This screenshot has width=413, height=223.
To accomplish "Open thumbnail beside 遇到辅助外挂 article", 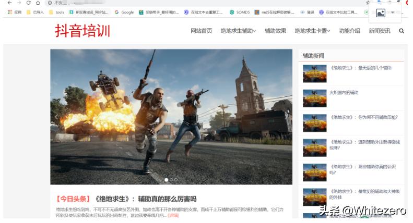I will (314, 147).
